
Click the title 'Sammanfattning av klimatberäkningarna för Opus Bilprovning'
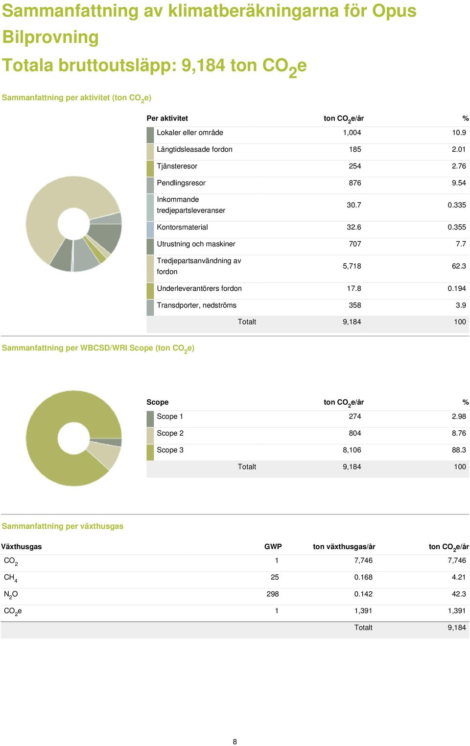coord(209,23)
